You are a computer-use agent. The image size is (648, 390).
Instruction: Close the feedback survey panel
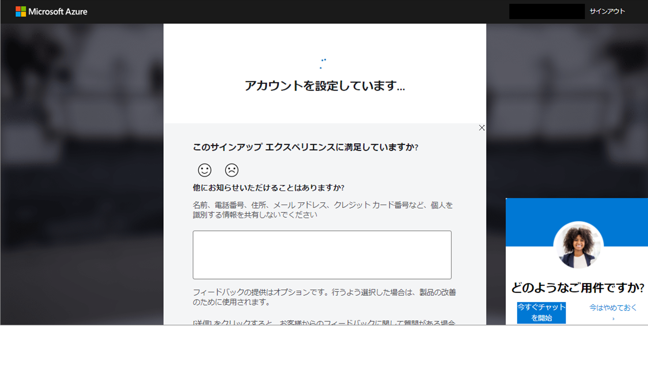coord(482,128)
